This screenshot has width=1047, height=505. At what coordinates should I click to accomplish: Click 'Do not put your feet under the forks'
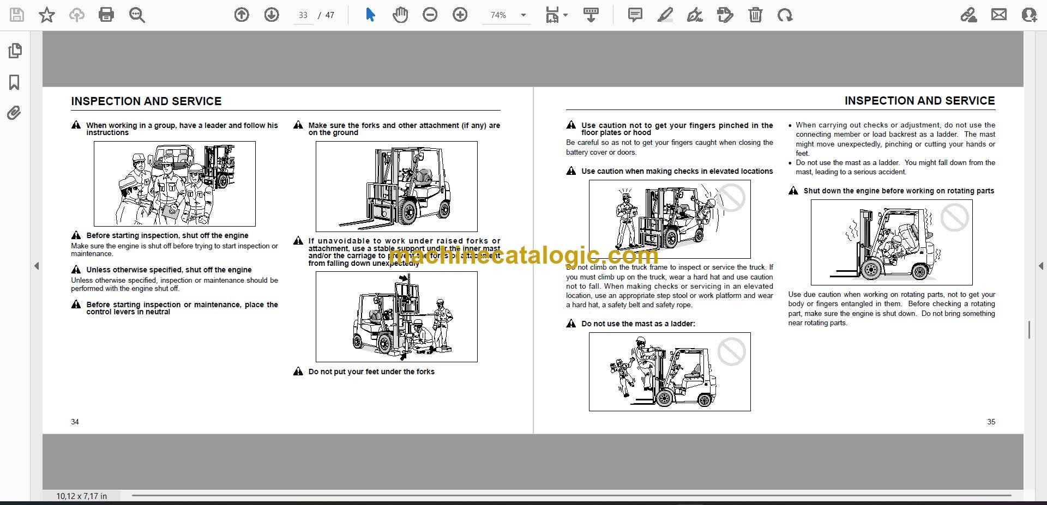click(371, 372)
